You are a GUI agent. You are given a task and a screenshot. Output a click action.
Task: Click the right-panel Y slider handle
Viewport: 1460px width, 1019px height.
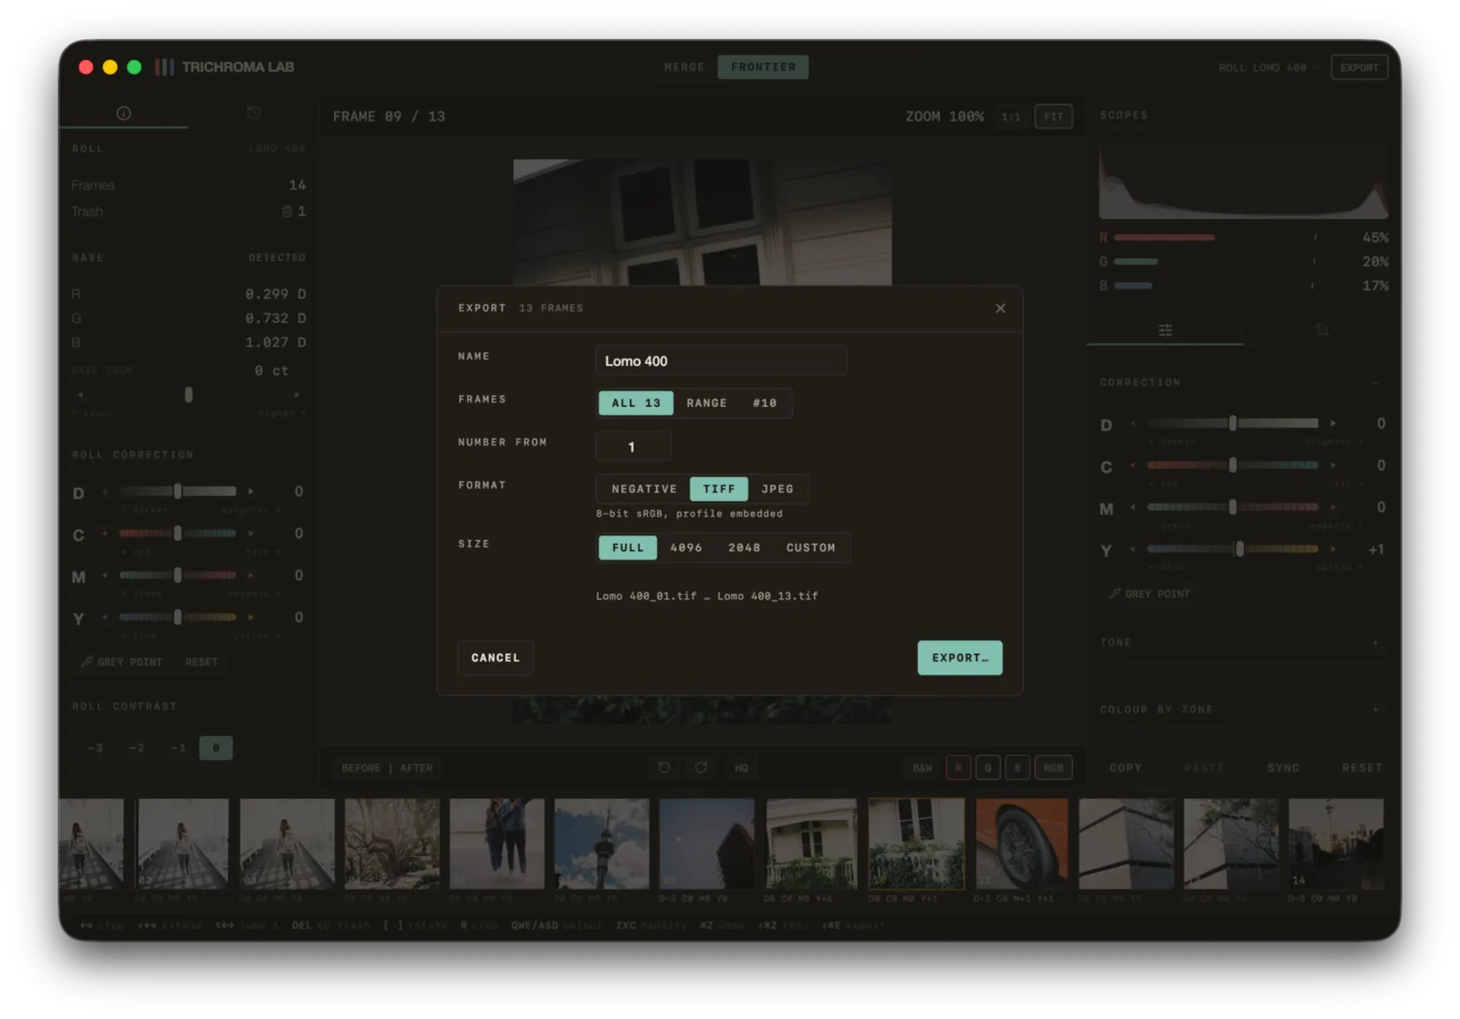[x=1239, y=549]
